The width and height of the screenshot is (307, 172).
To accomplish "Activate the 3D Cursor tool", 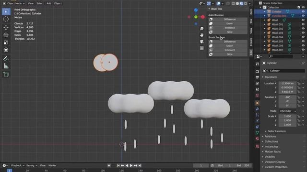I will (x=6, y=19).
